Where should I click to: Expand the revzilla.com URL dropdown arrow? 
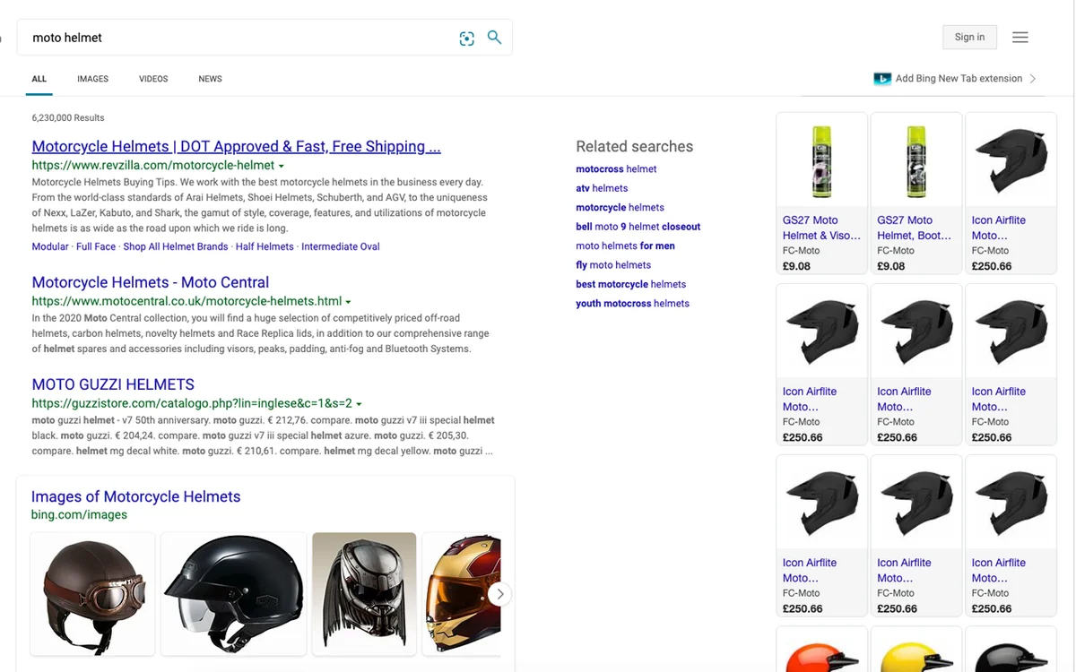[x=282, y=167]
